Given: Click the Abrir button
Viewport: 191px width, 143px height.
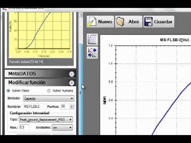Looking at the screenshot, I should coord(129,21).
